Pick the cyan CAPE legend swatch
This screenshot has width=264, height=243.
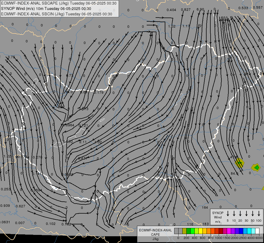click(249, 231)
